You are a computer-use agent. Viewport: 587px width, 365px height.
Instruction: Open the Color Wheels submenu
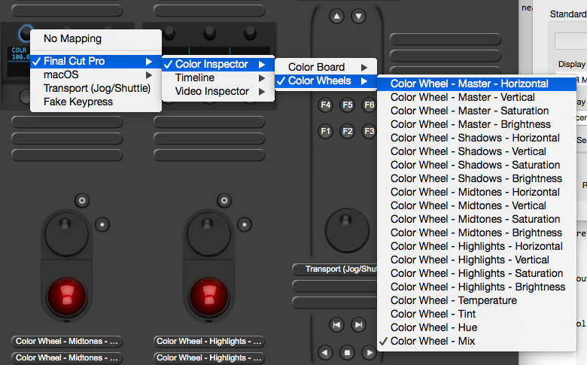point(326,81)
